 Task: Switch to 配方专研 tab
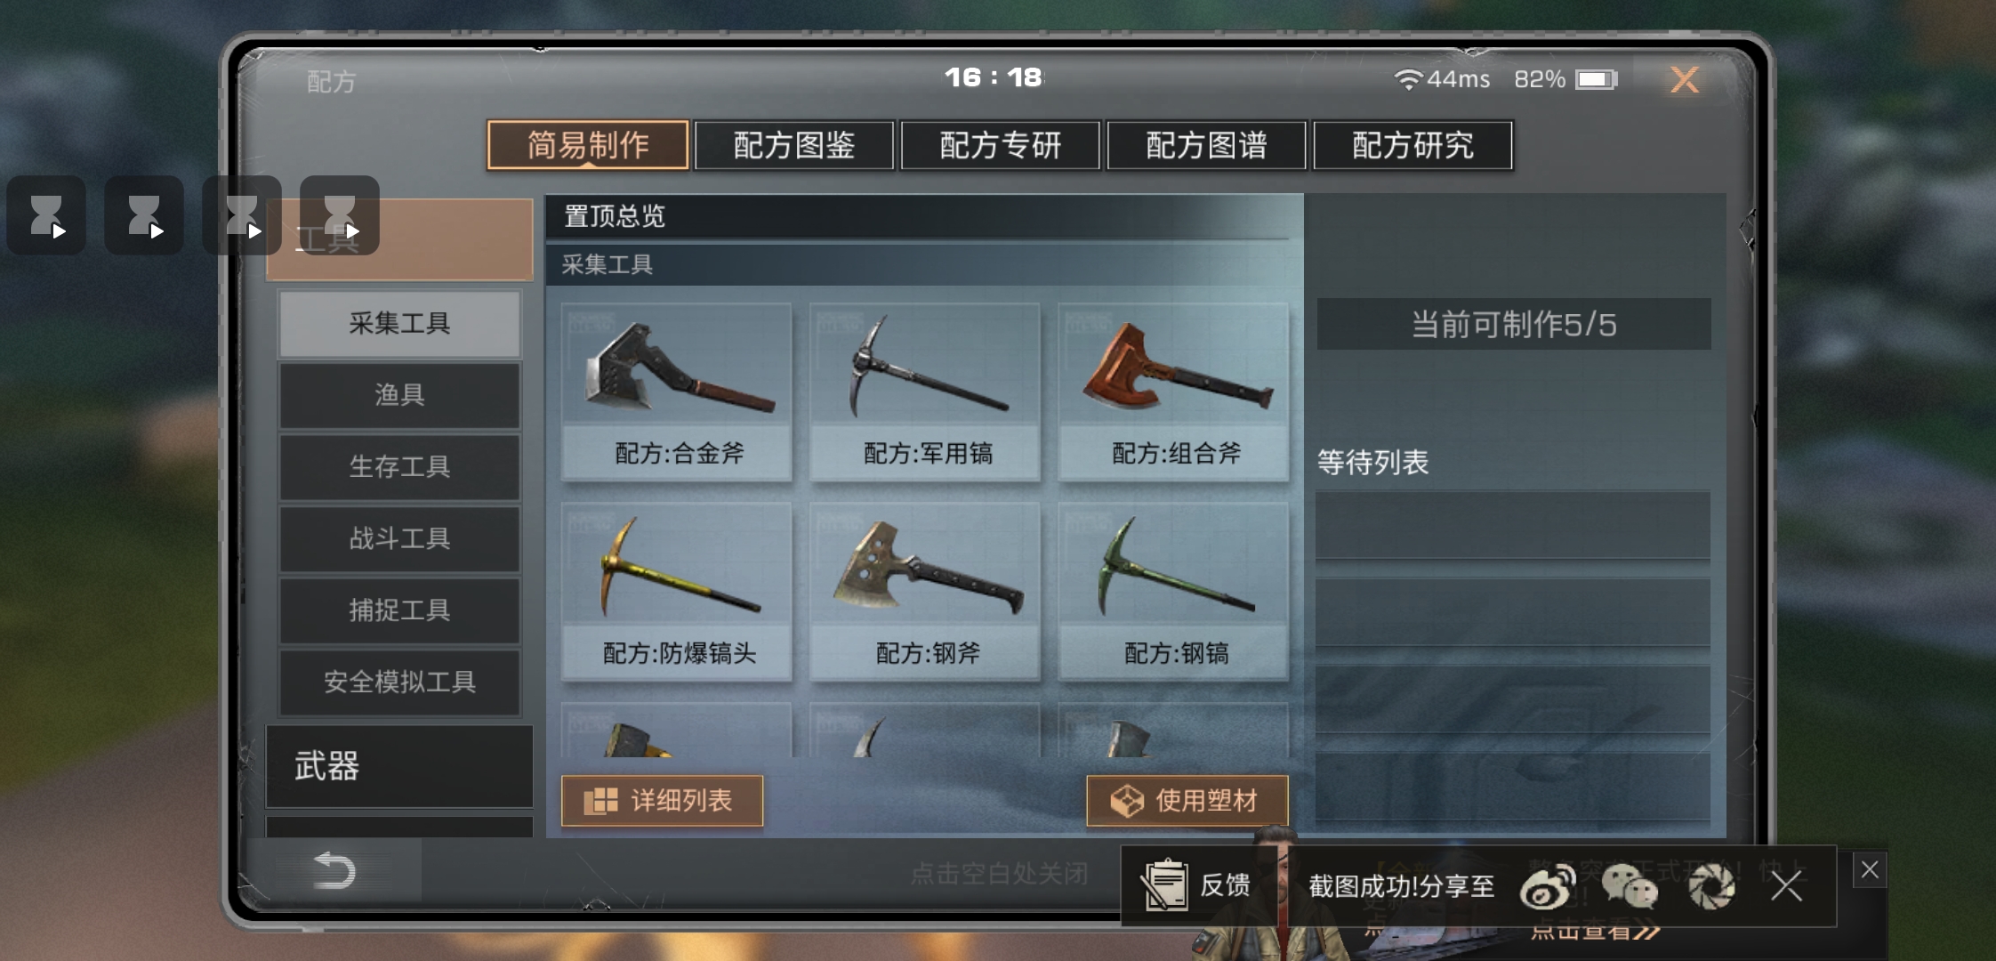(x=1001, y=145)
